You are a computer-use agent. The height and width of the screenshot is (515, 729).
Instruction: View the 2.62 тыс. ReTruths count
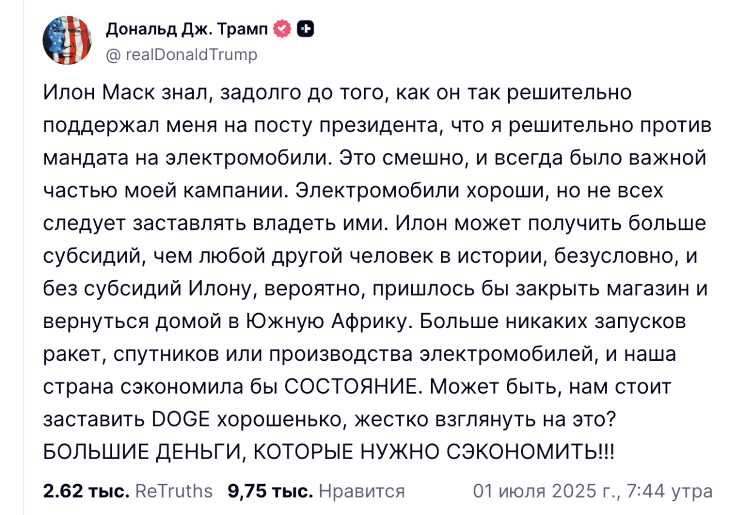86,491
